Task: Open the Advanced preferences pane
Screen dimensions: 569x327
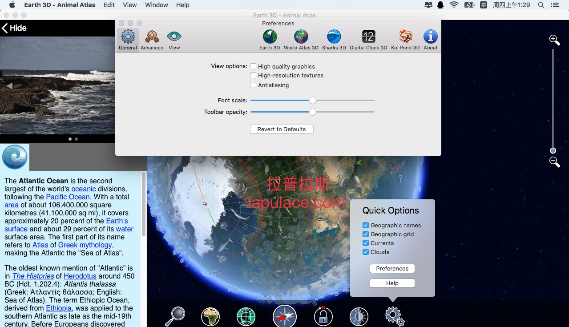Action: pos(152,40)
